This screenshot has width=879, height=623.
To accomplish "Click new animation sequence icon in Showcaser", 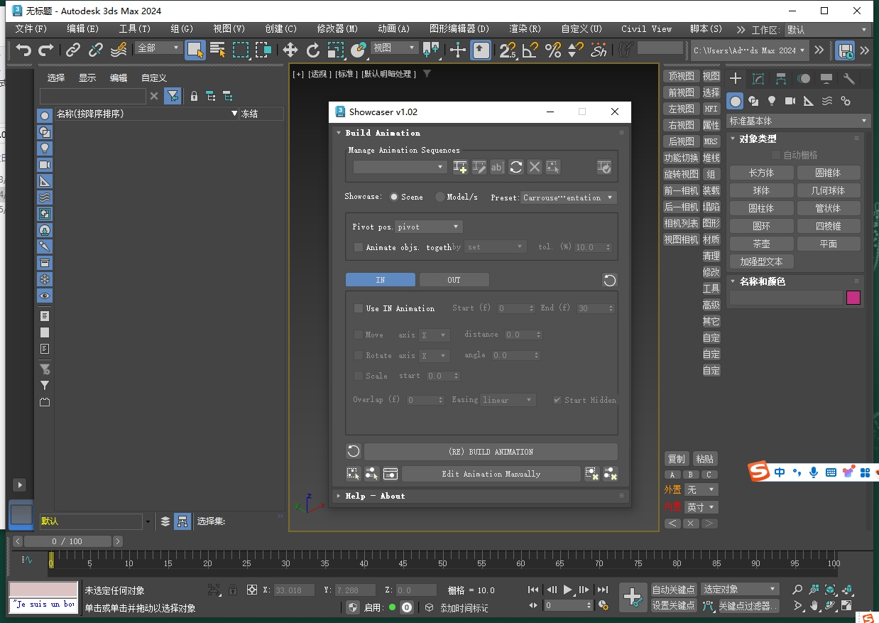I will (460, 167).
